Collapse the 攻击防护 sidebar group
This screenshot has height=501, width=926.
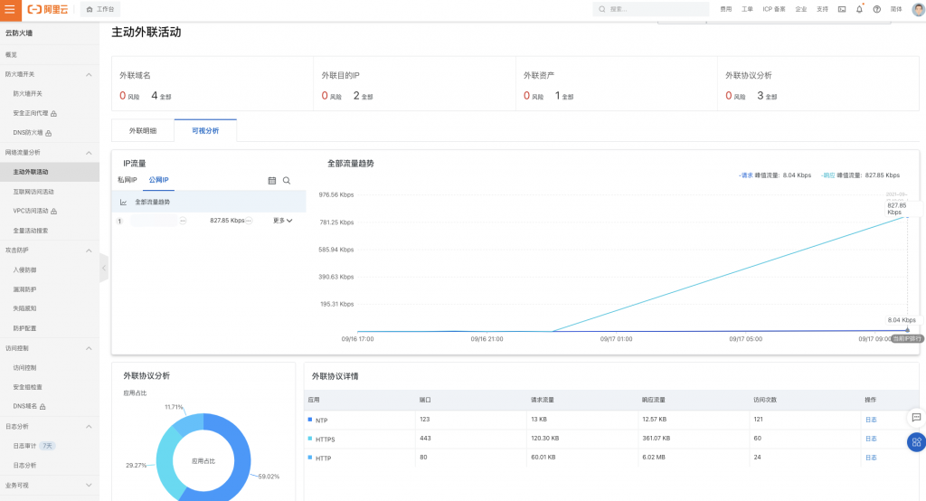pos(89,250)
